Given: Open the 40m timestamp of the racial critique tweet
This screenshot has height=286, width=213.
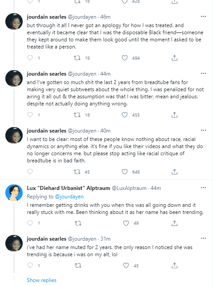Looking at the screenshot, I should coord(105,131).
